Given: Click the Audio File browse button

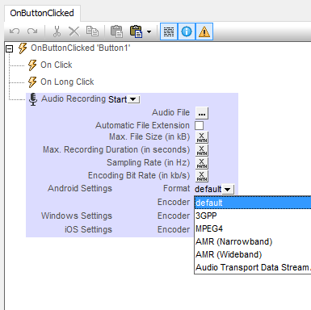Looking at the screenshot, I should (202, 113).
